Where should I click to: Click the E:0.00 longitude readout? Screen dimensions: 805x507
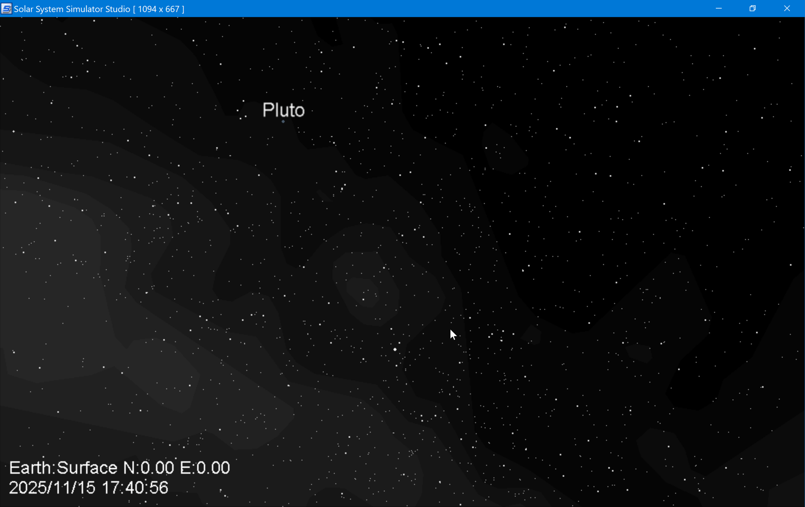205,468
